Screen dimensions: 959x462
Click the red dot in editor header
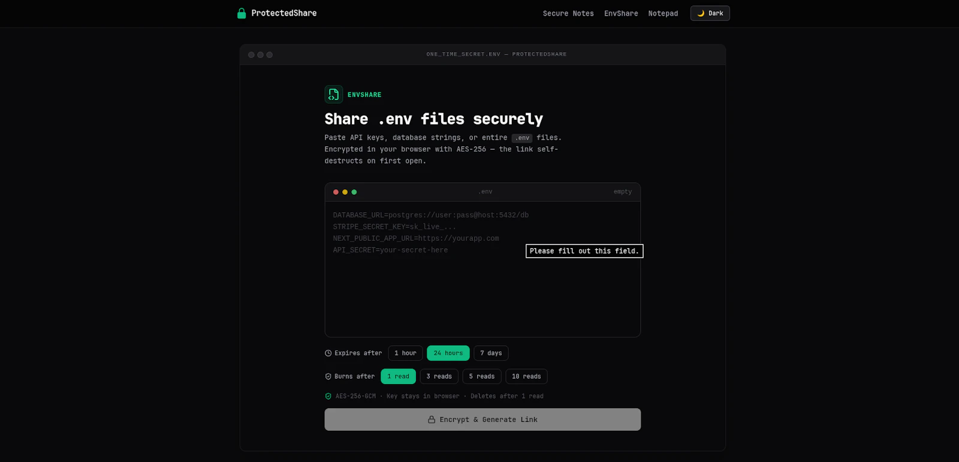pyautogui.click(x=336, y=192)
